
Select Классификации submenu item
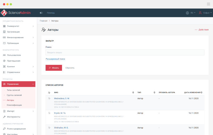[14, 105]
